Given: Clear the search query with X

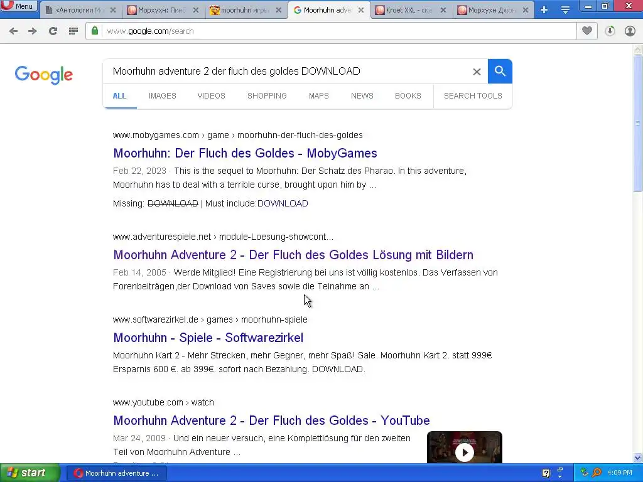Looking at the screenshot, I should pyautogui.click(x=477, y=72).
